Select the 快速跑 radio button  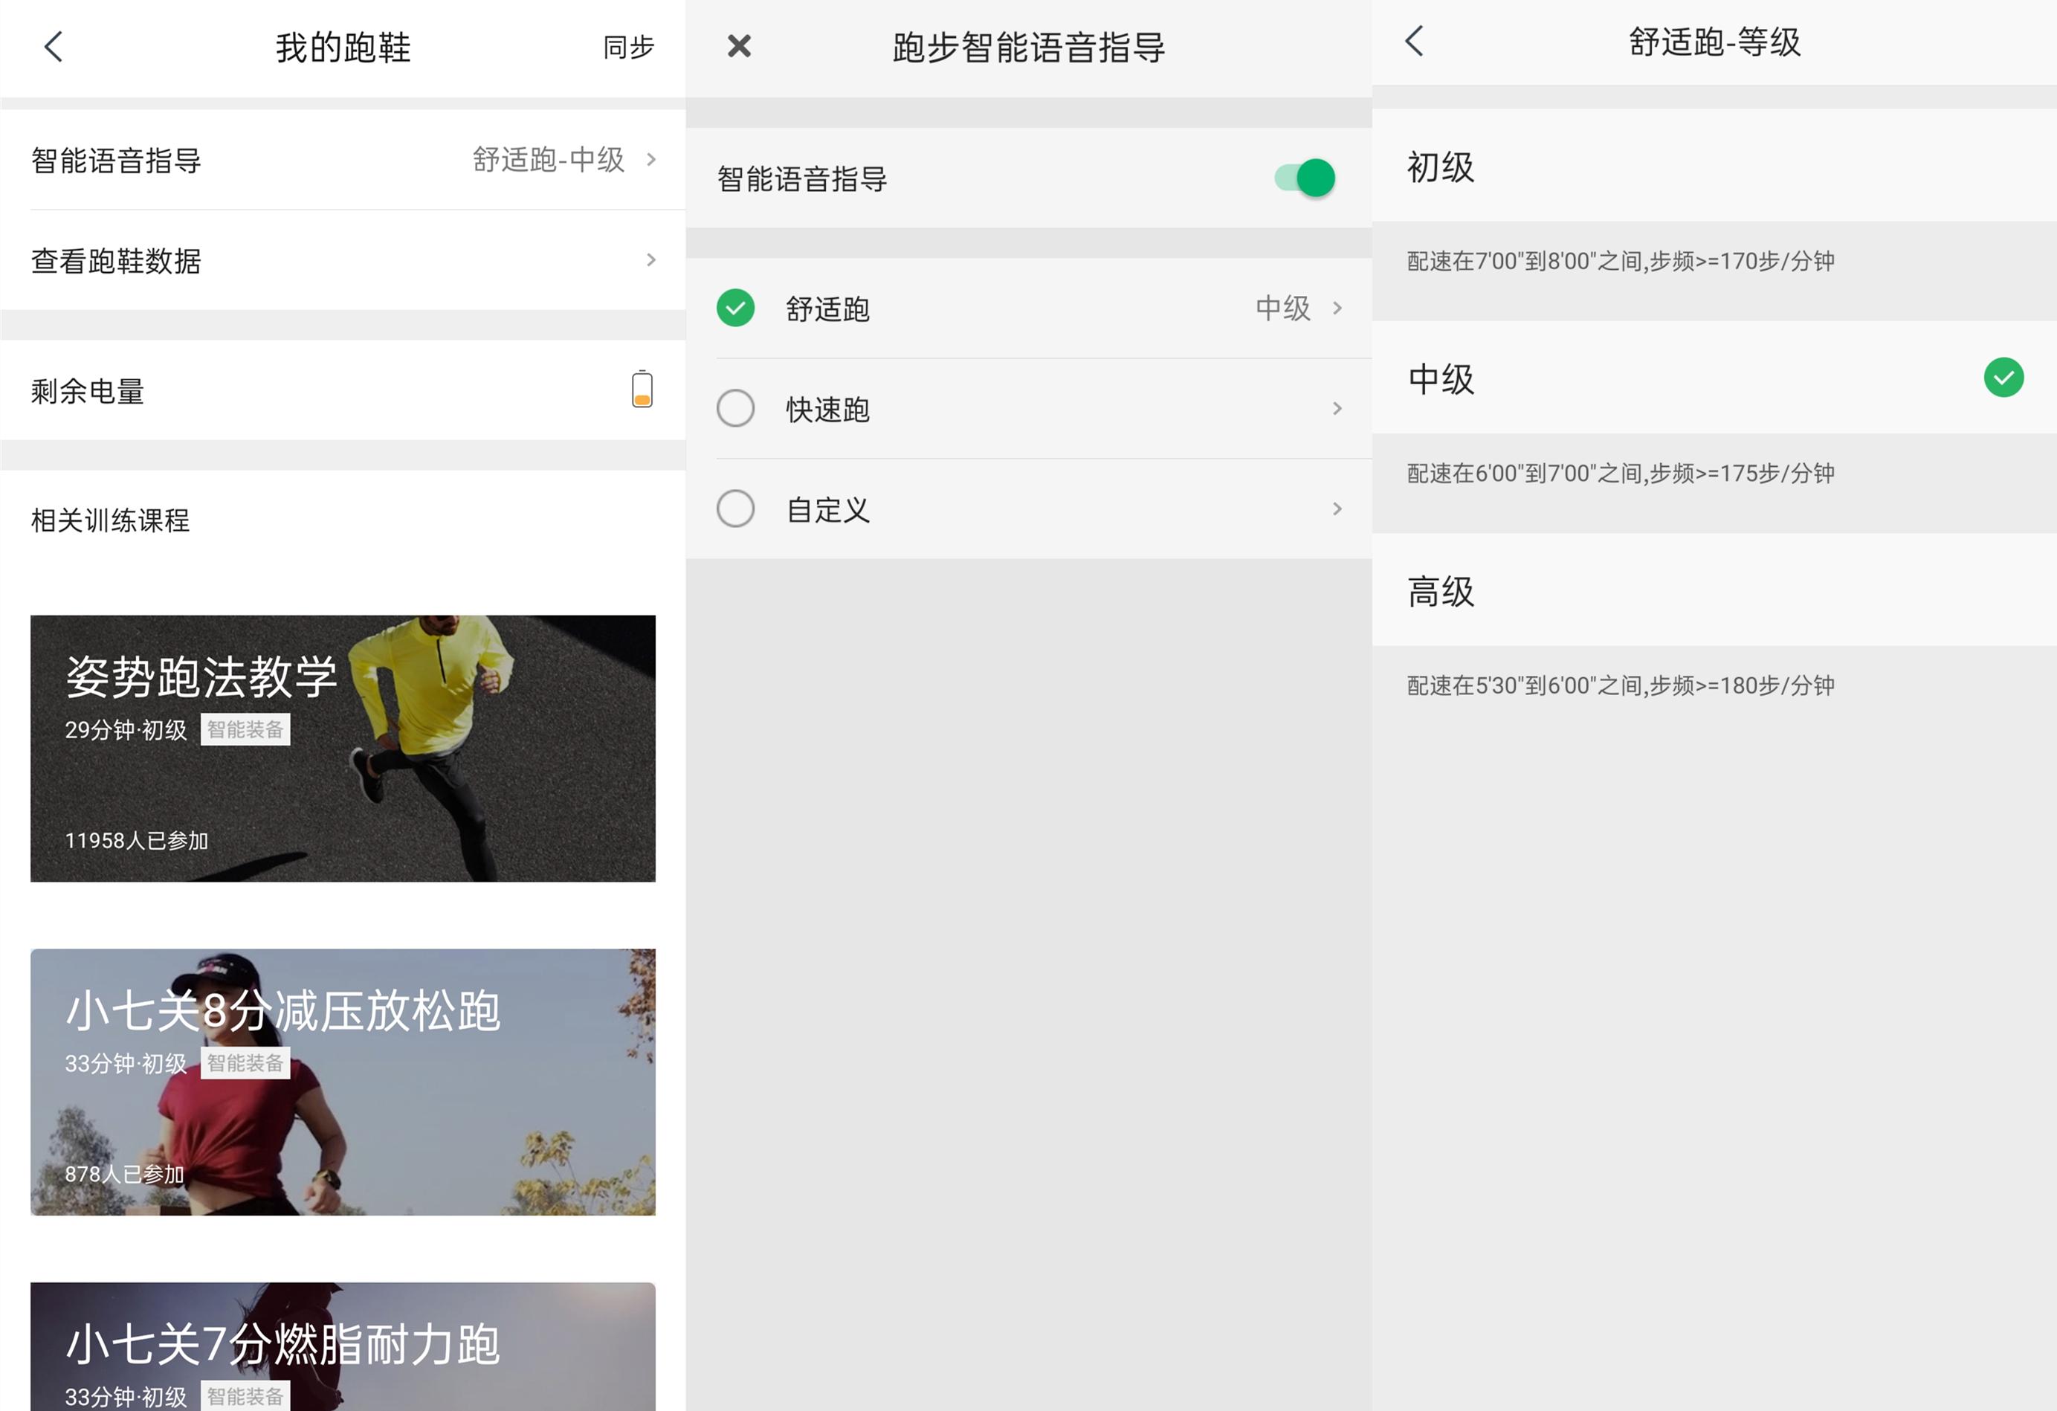(x=734, y=409)
